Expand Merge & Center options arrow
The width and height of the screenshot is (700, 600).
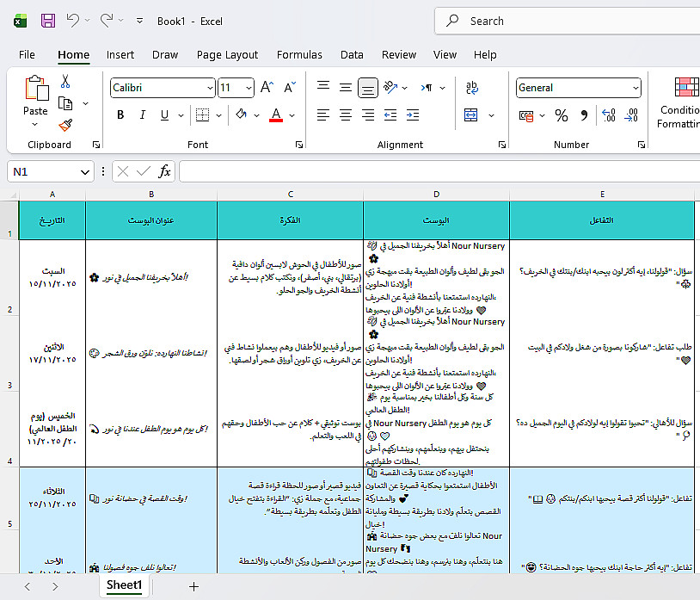[491, 115]
